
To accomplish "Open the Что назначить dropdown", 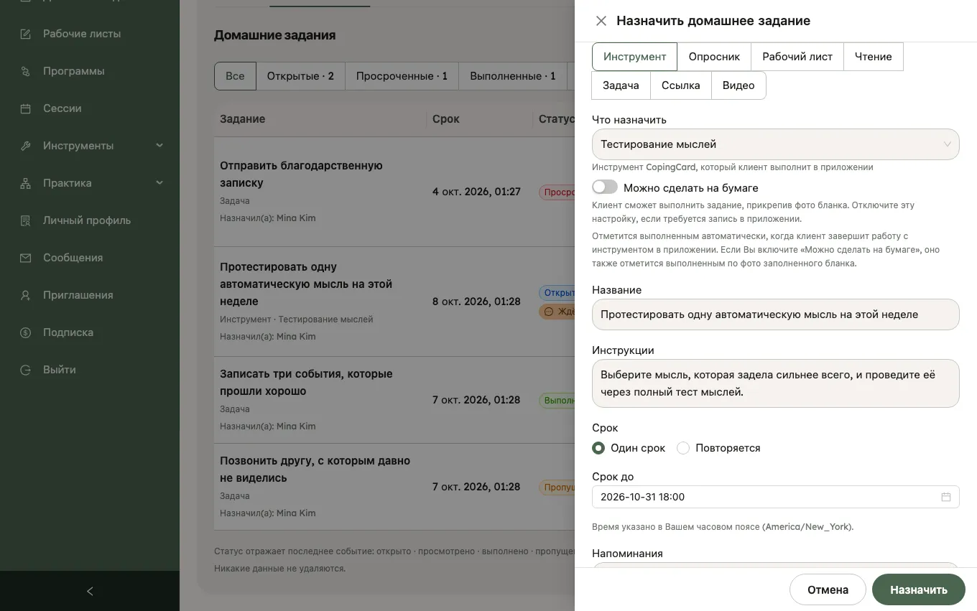I will (x=776, y=144).
